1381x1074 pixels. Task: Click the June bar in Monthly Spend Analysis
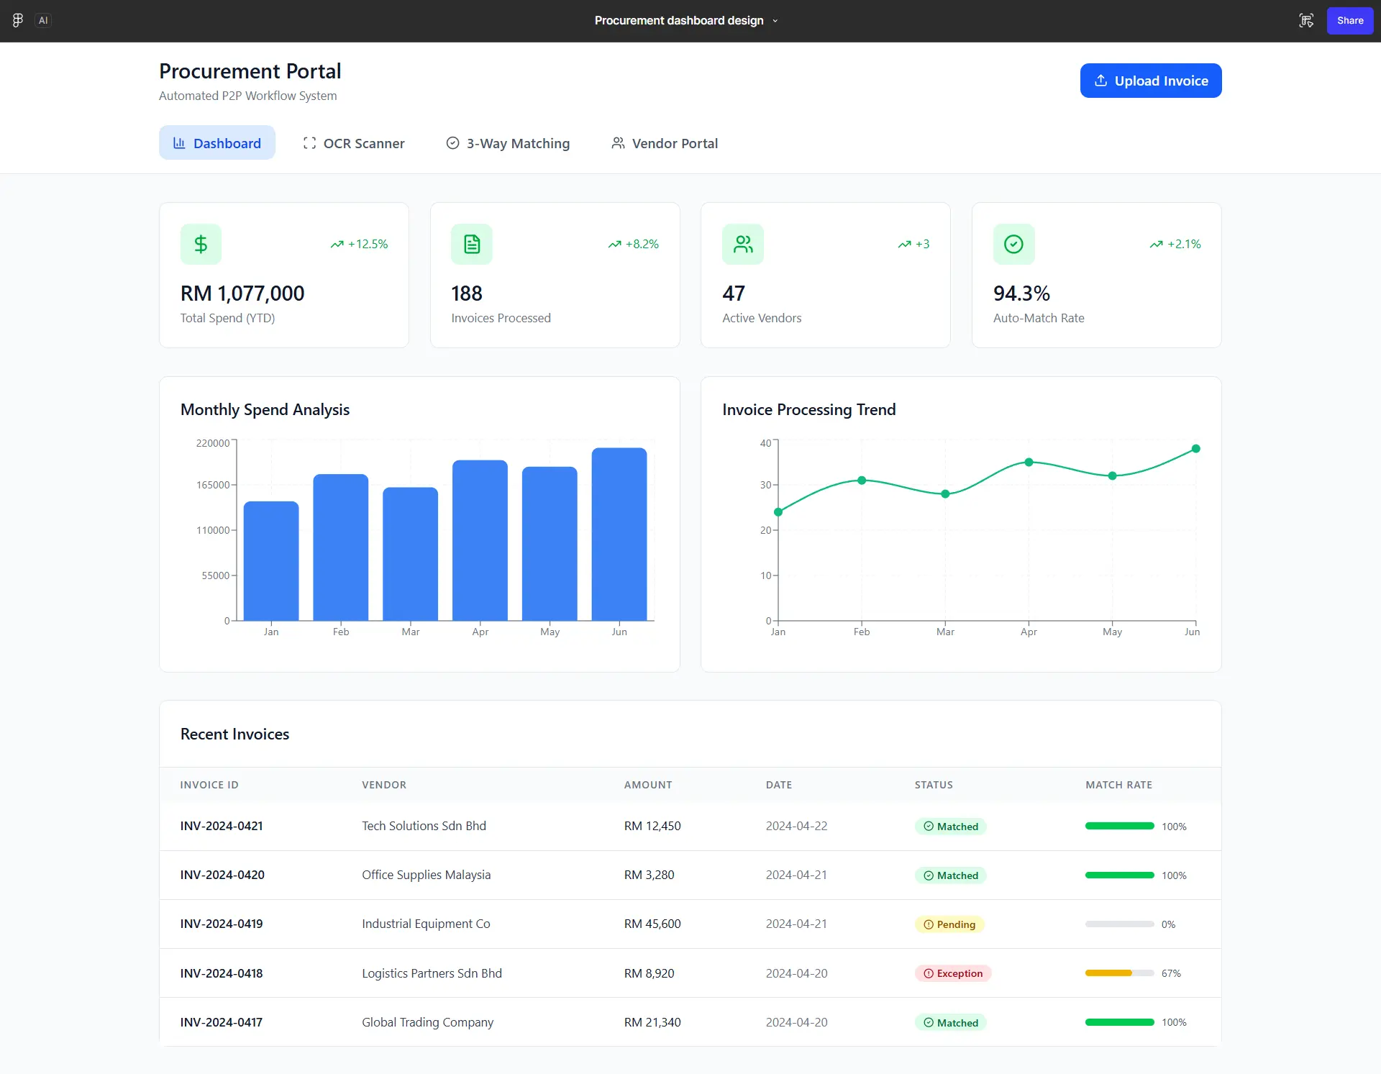(x=619, y=534)
